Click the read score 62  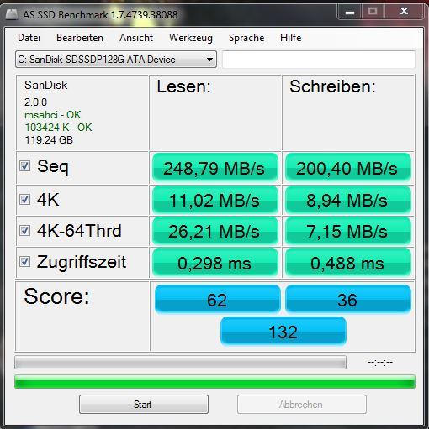pyautogui.click(x=217, y=299)
